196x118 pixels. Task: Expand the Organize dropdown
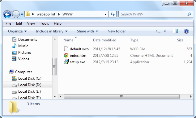17,31
